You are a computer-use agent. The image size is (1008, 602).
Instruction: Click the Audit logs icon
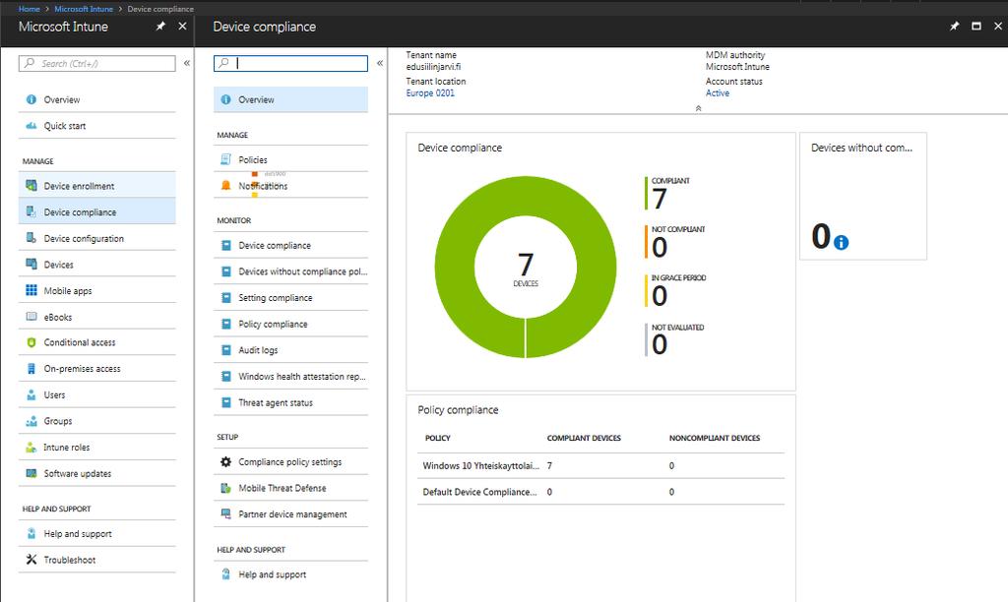(225, 350)
